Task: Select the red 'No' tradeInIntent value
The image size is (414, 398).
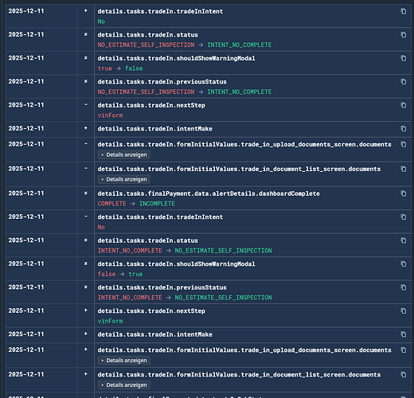Action: pos(101,227)
